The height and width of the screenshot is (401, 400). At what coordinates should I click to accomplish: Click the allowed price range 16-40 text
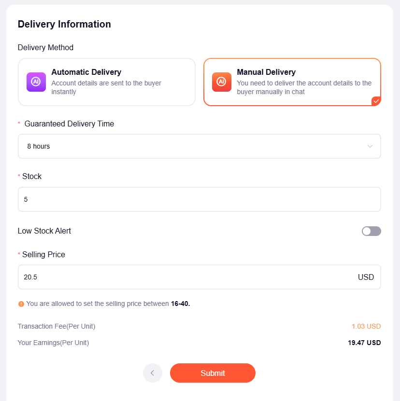tap(180, 304)
